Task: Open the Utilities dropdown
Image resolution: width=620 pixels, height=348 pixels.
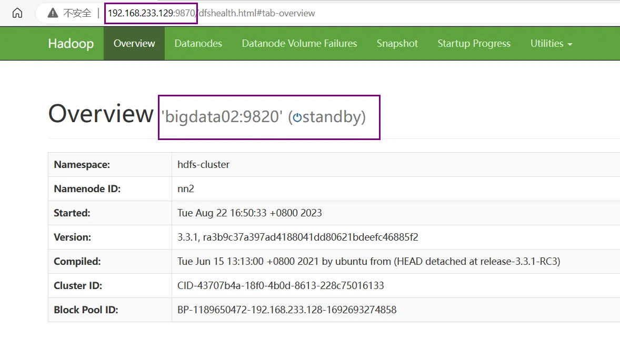Action: coord(547,43)
